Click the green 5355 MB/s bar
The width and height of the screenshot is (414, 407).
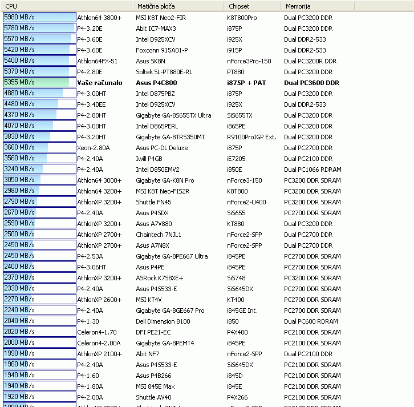(x=39, y=83)
